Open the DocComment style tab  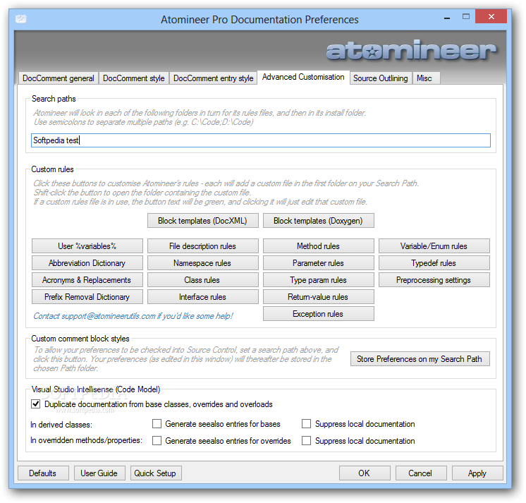133,78
